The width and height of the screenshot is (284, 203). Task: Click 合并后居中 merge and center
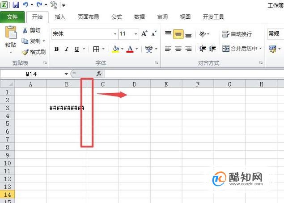click(x=240, y=48)
